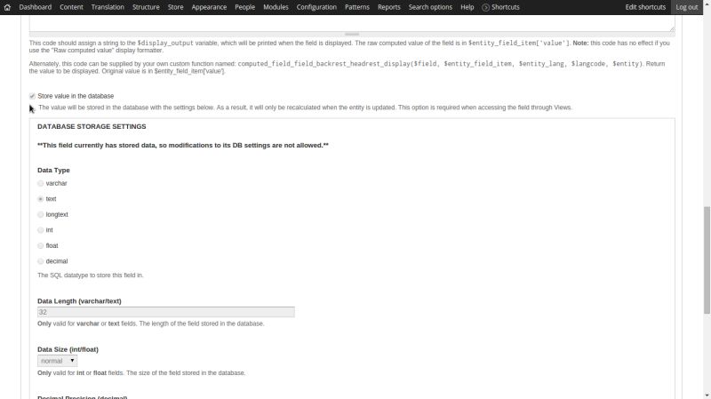Open the Data Size normal dropdown

click(57, 361)
